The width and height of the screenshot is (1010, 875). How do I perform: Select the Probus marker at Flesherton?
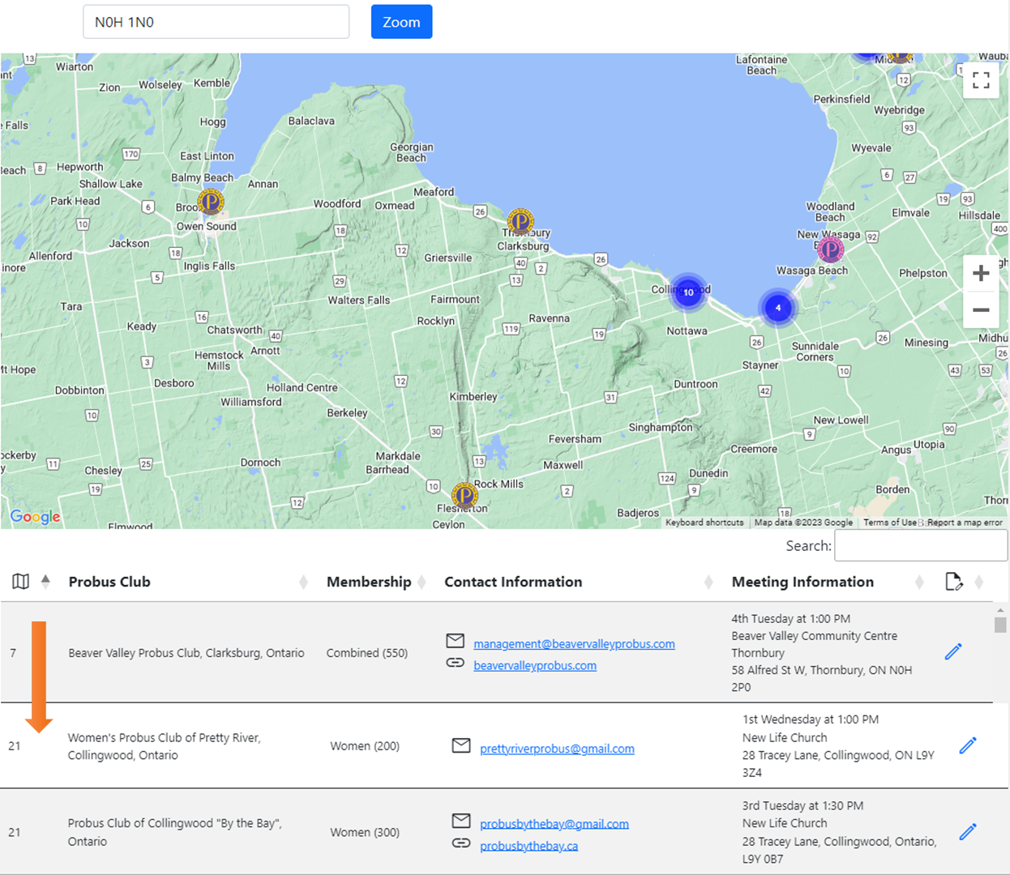(464, 495)
